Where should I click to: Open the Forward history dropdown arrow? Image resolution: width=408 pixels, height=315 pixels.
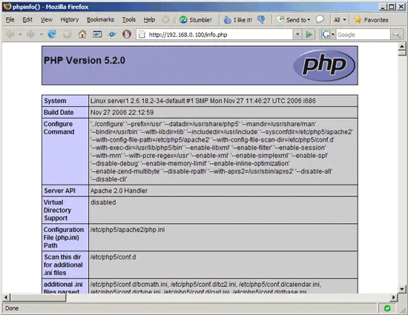[41, 34]
